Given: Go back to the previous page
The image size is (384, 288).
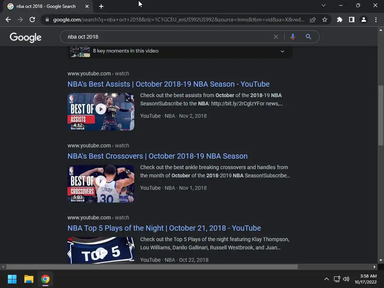Looking at the screenshot, I should (x=8, y=19).
